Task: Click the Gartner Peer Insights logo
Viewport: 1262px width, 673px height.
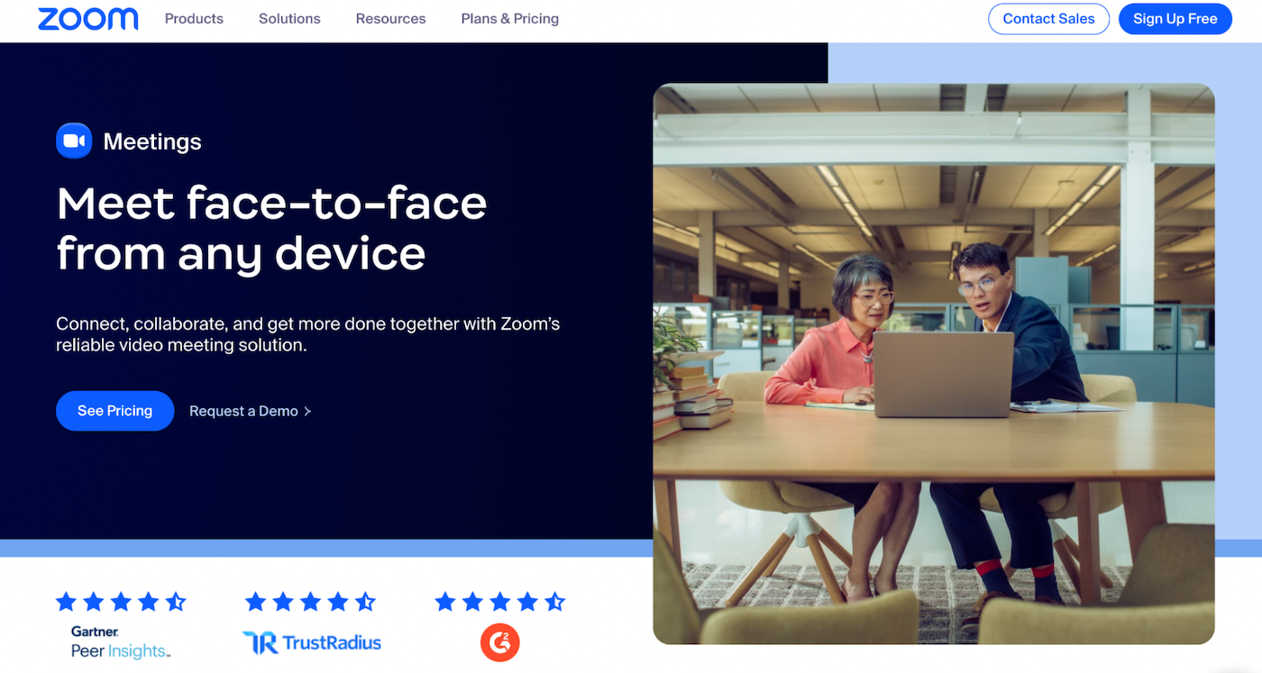Action: point(121,642)
